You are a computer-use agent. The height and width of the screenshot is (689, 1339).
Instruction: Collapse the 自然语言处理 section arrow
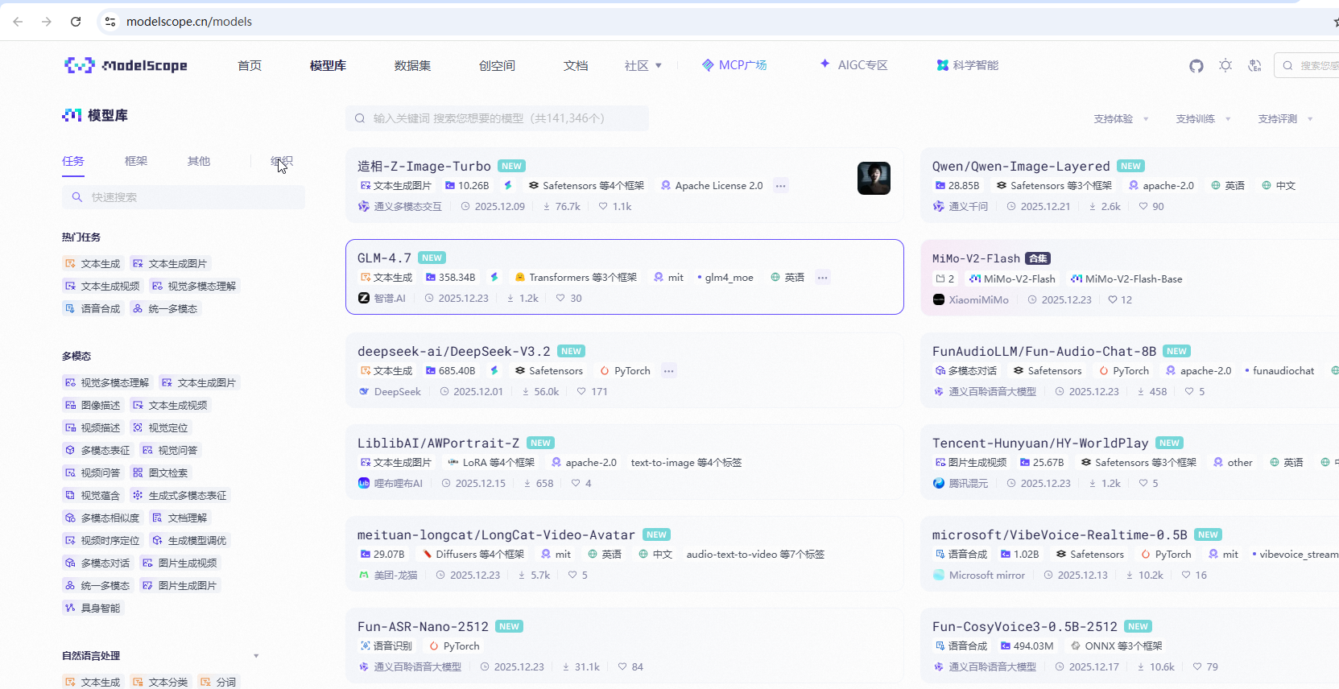pos(256,656)
